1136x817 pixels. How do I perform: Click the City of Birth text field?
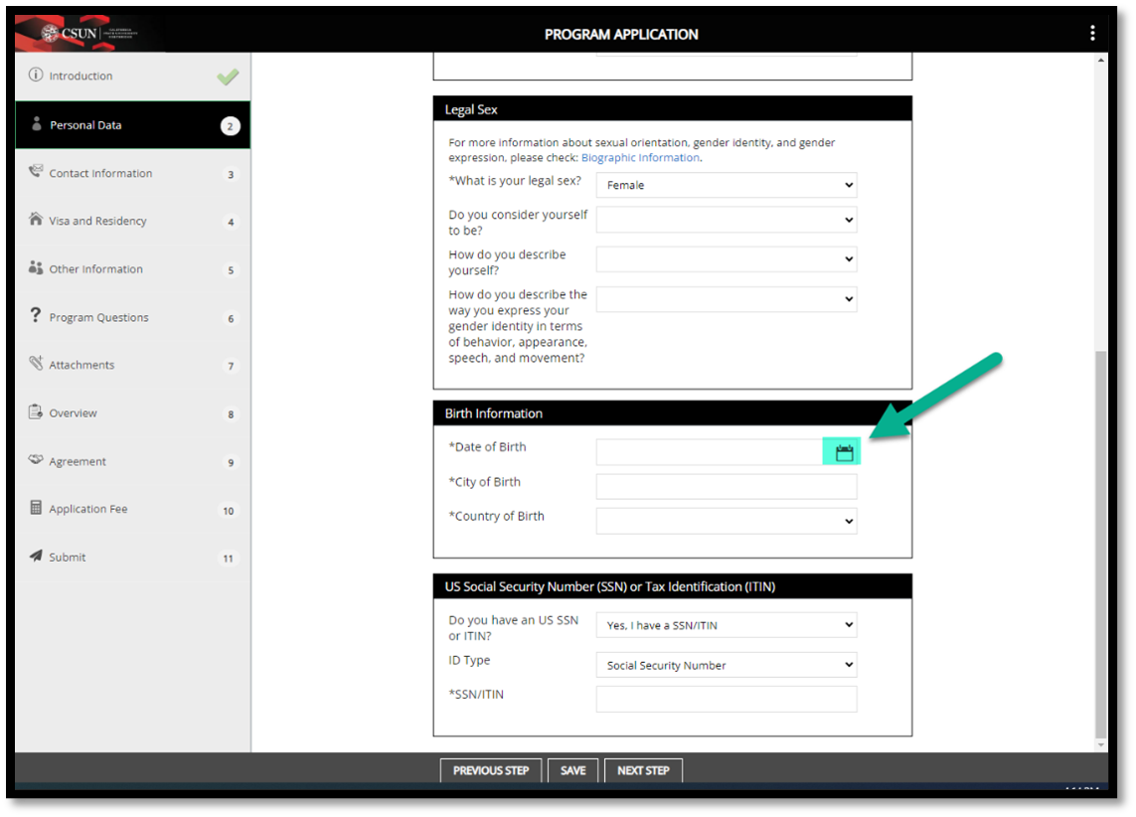pos(726,486)
